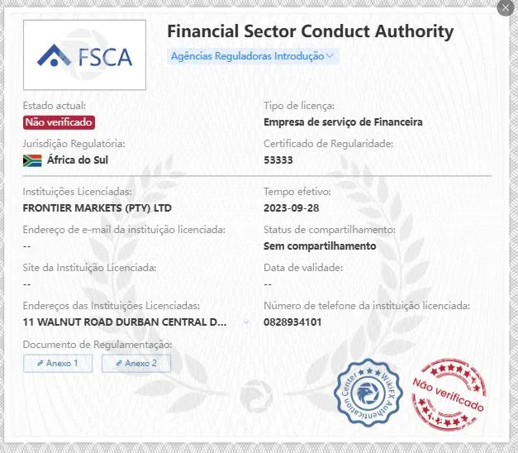Click the África do Sul jurisdiction text

[78, 160]
